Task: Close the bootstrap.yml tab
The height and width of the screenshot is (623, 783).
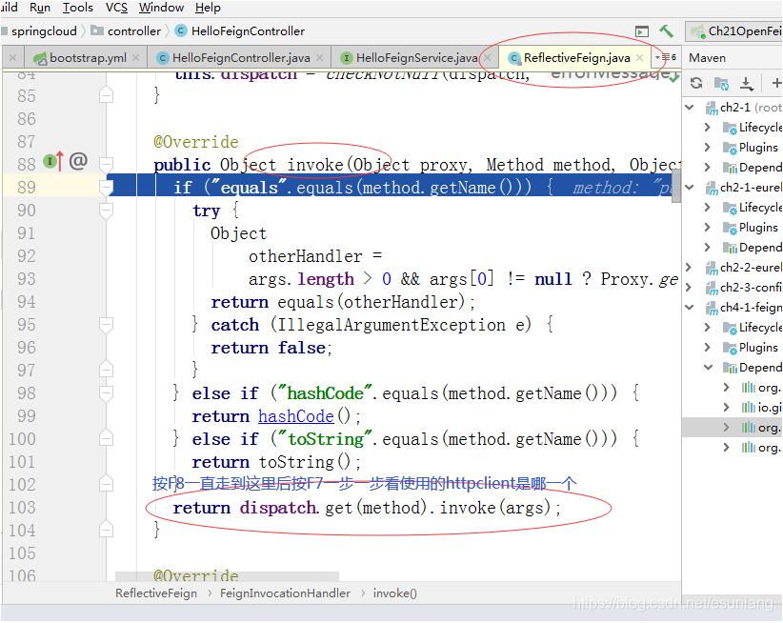Action: (135, 58)
